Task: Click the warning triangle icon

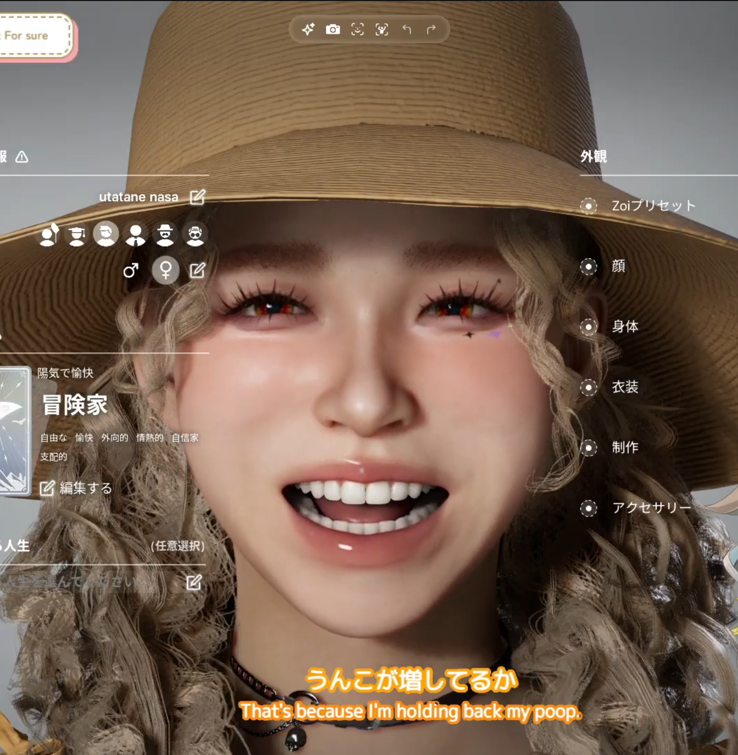Action: (x=22, y=157)
